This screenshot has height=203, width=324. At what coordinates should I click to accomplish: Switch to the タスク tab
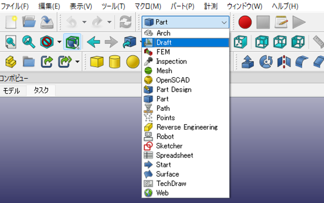coord(41,90)
